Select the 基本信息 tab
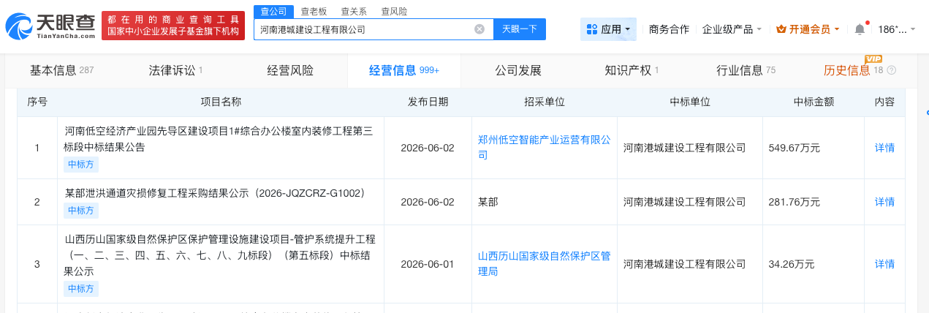929x313 pixels. pyautogui.click(x=61, y=71)
